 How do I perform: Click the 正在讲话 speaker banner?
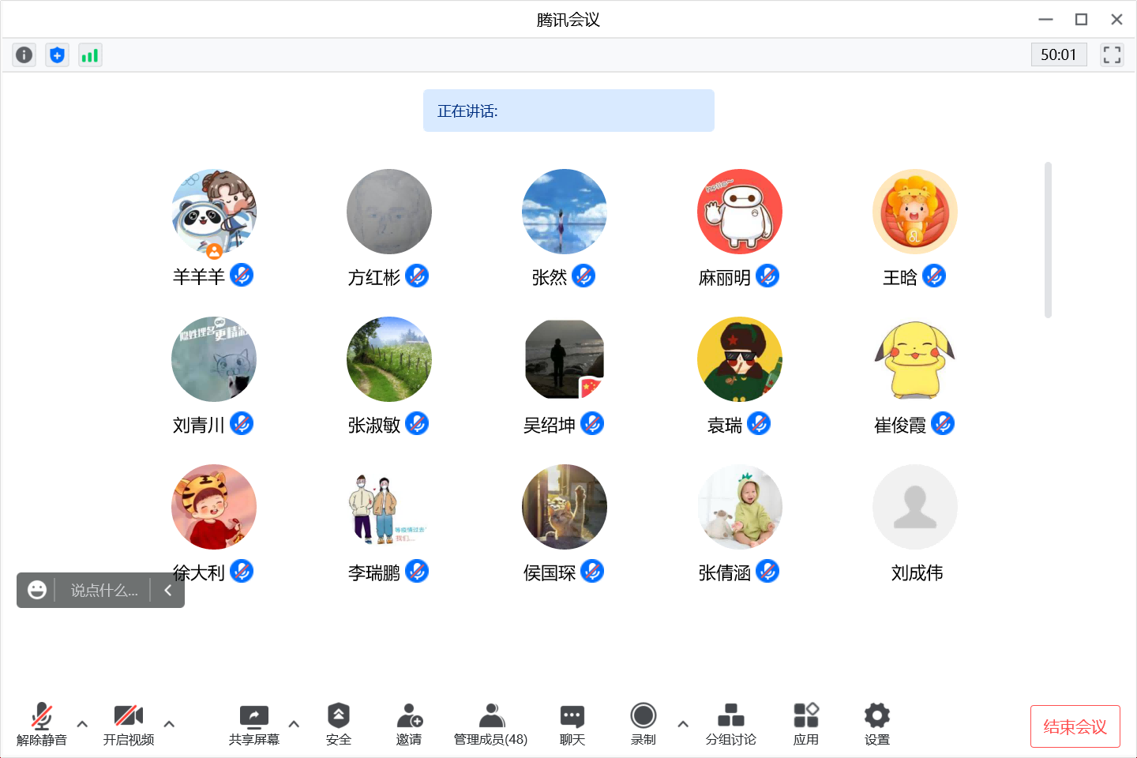click(568, 111)
